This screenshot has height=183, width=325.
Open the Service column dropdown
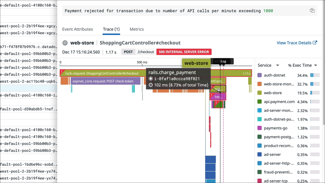point(277,65)
